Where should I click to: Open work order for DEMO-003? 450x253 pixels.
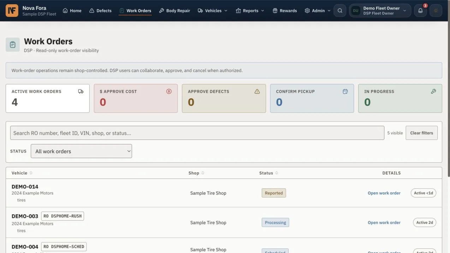pyautogui.click(x=384, y=223)
